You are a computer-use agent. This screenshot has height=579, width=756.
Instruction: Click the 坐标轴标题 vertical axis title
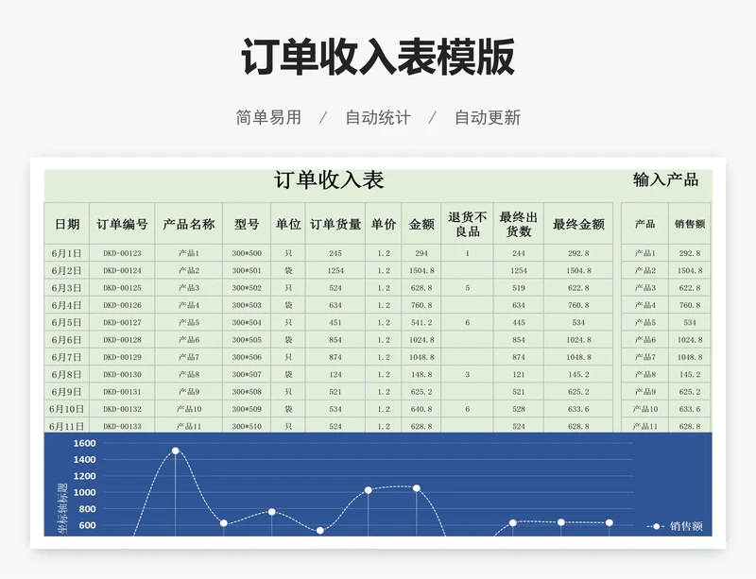click(62, 507)
